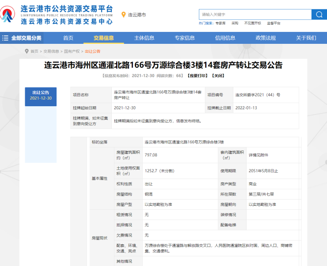
Task: Click 权利性质 value 出让
Action: 148,184
